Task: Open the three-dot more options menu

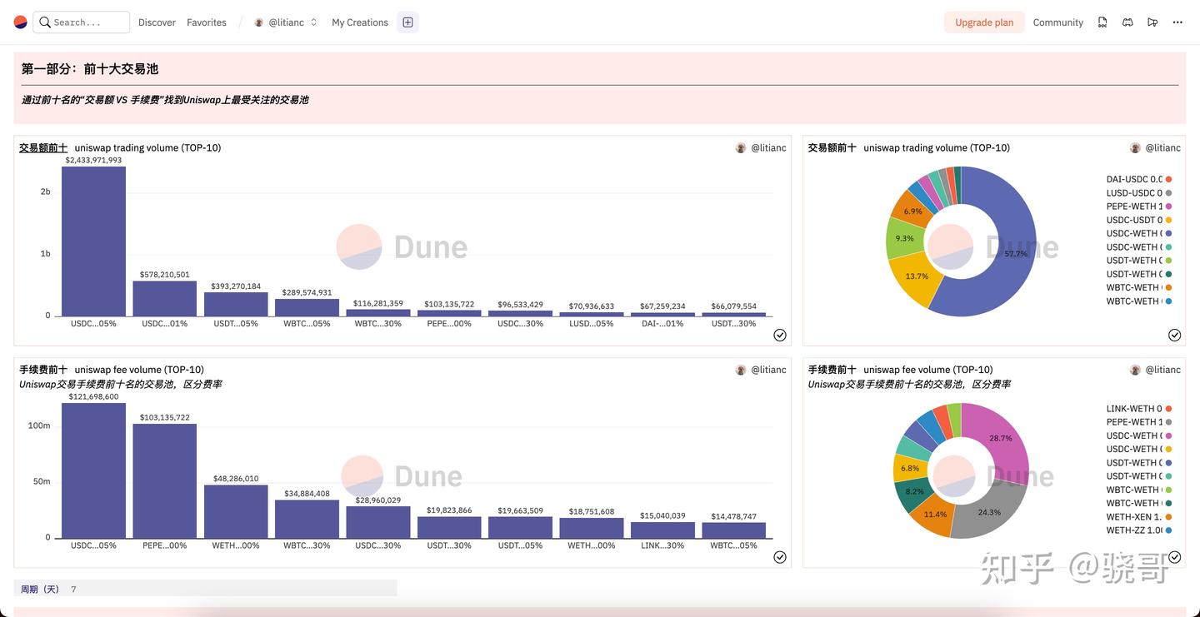Action: [1177, 22]
